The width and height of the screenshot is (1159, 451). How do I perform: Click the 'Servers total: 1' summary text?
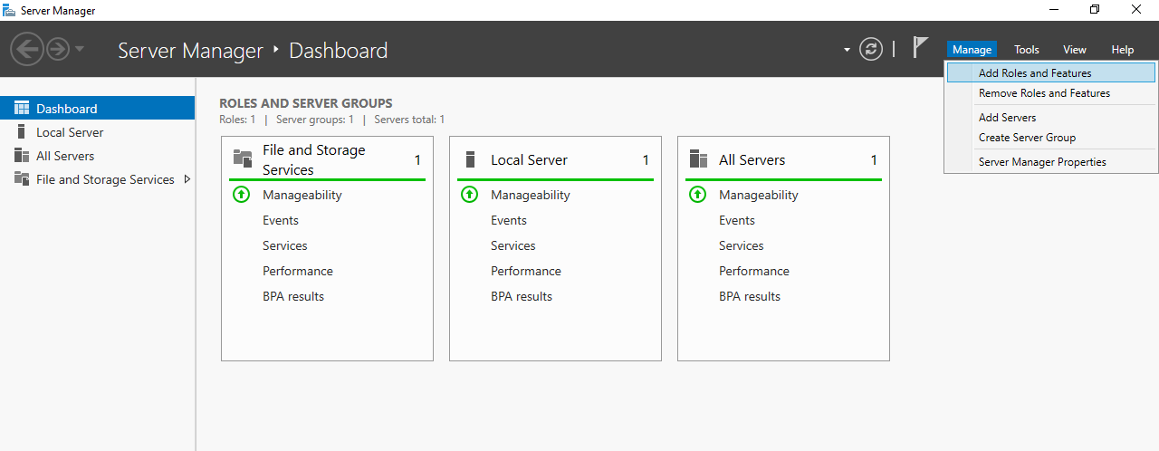click(409, 120)
